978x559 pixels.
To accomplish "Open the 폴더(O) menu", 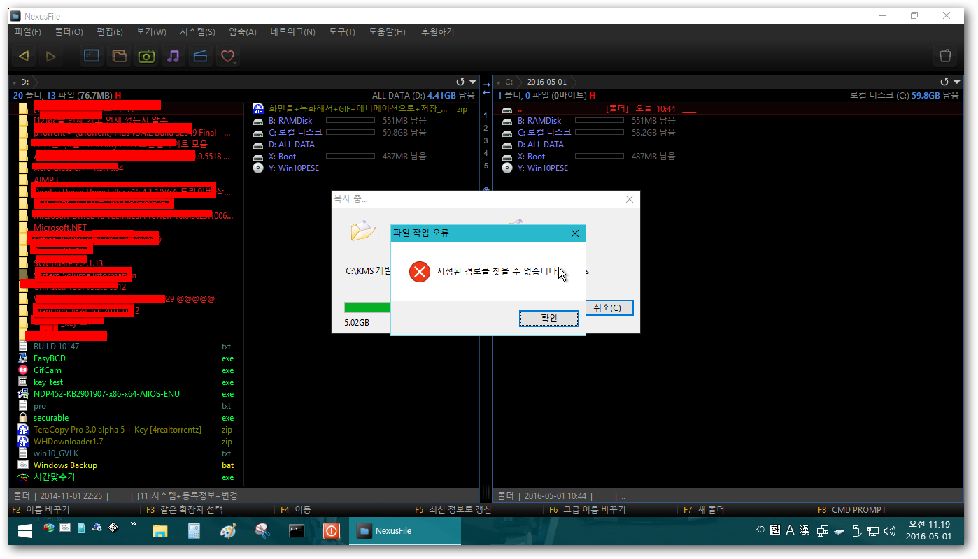I will pos(69,32).
